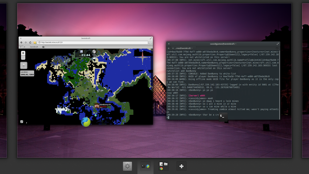Screen dimensions: 309x174
Task: Go forward in the Swotekraft browser window
Action: click(x=26, y=43)
